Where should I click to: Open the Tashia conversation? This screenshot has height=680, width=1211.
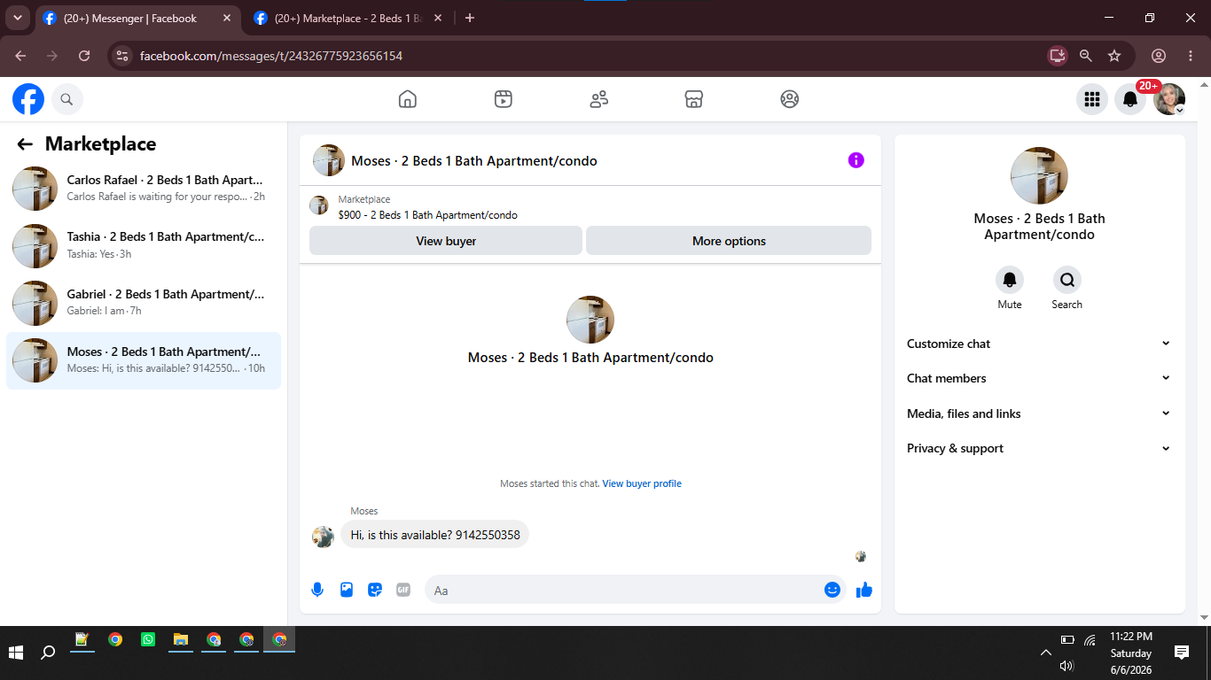pyautogui.click(x=144, y=246)
